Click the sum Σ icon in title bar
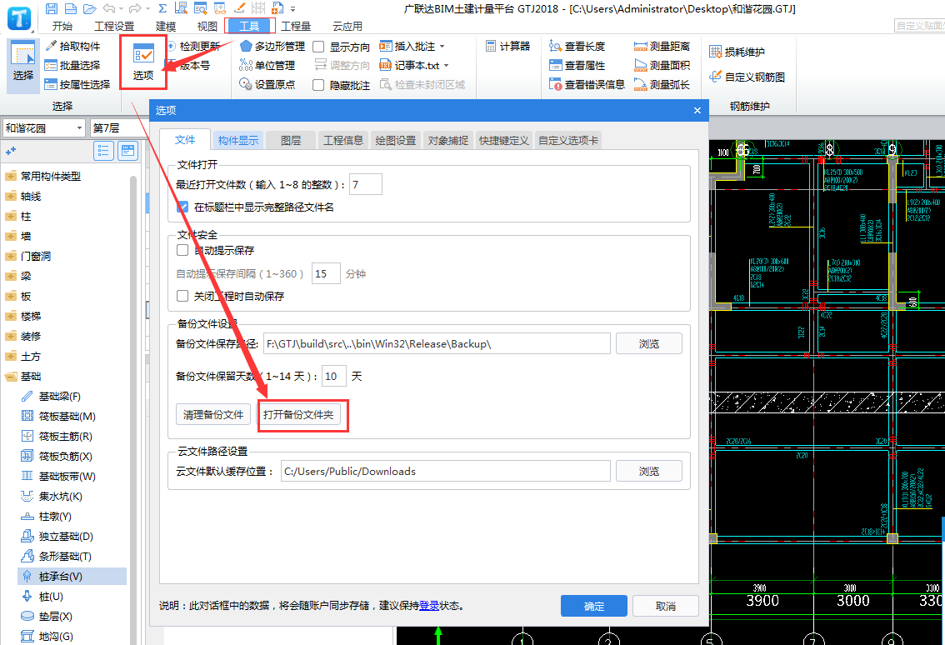The width and height of the screenshot is (945, 645). [162, 8]
